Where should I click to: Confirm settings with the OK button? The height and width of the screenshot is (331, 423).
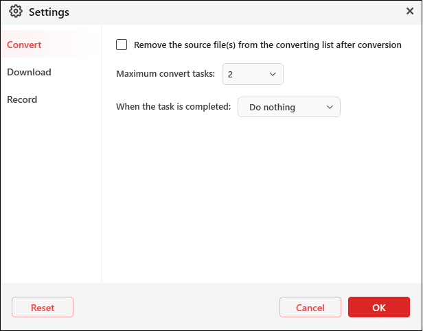[x=379, y=307]
